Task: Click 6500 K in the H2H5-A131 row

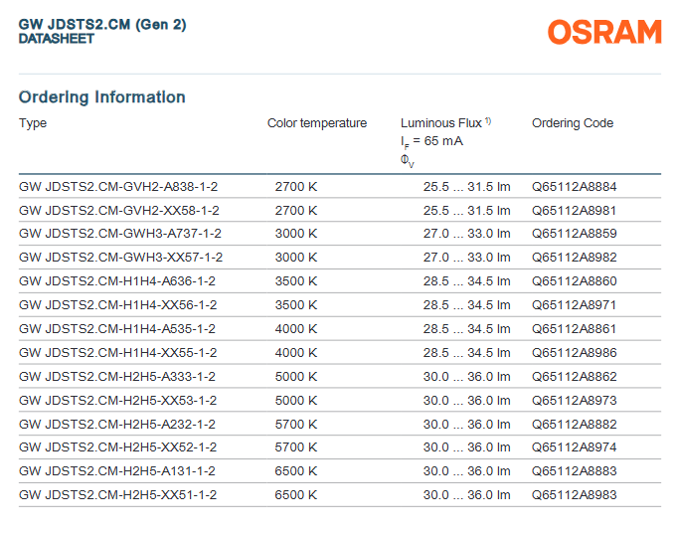Action: pos(296,471)
